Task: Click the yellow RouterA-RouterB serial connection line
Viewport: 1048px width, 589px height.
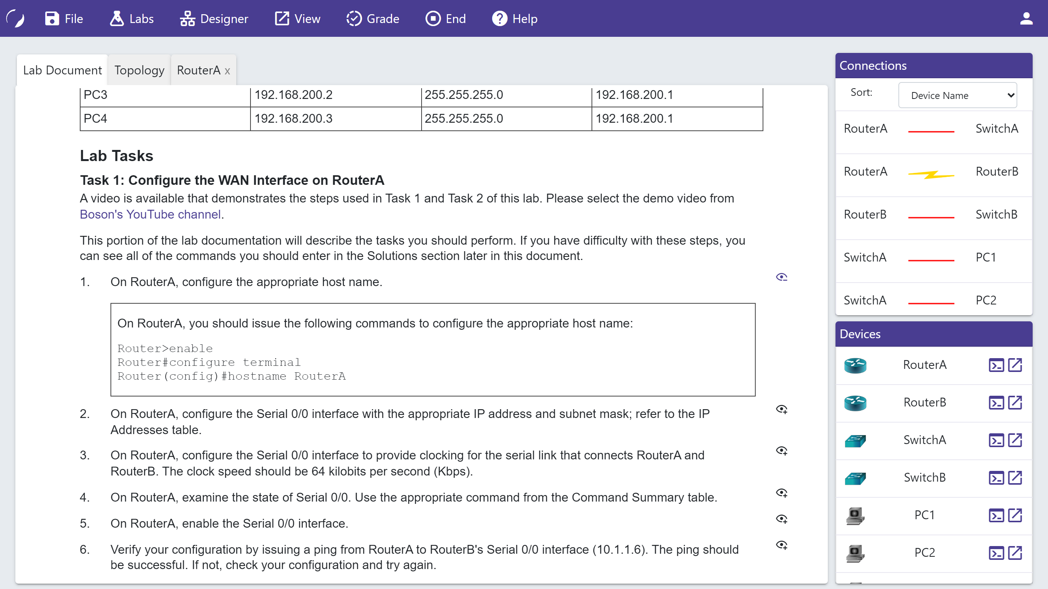Action: pyautogui.click(x=931, y=174)
